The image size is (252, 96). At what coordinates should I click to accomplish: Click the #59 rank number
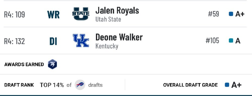(x=213, y=14)
